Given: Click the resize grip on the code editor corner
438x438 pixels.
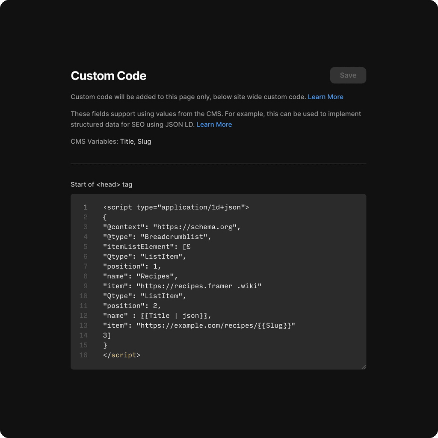Looking at the screenshot, I should (x=364, y=367).
